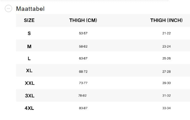Click the 68-72 cm thigh value
This screenshot has height=120, width=190.
click(x=83, y=71)
